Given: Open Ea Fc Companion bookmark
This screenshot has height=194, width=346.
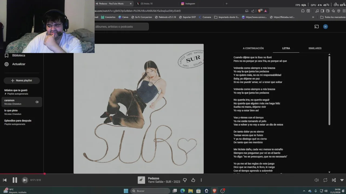Looking at the screenshot, I should [141, 17].
